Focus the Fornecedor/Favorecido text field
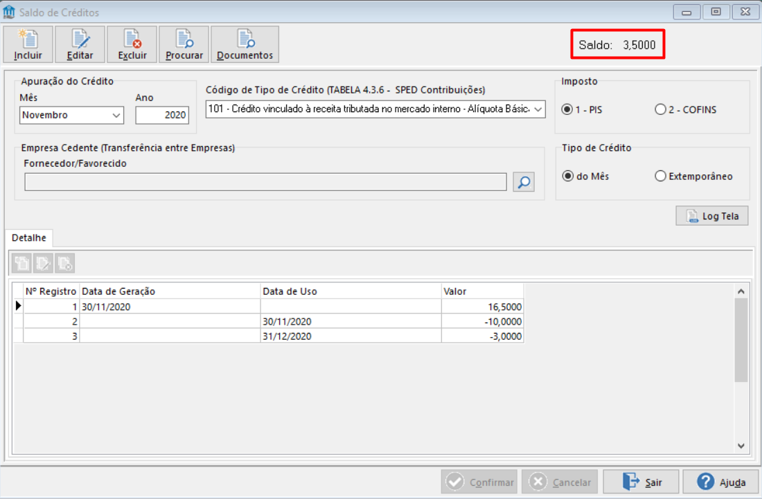The width and height of the screenshot is (762, 499). pyautogui.click(x=265, y=182)
